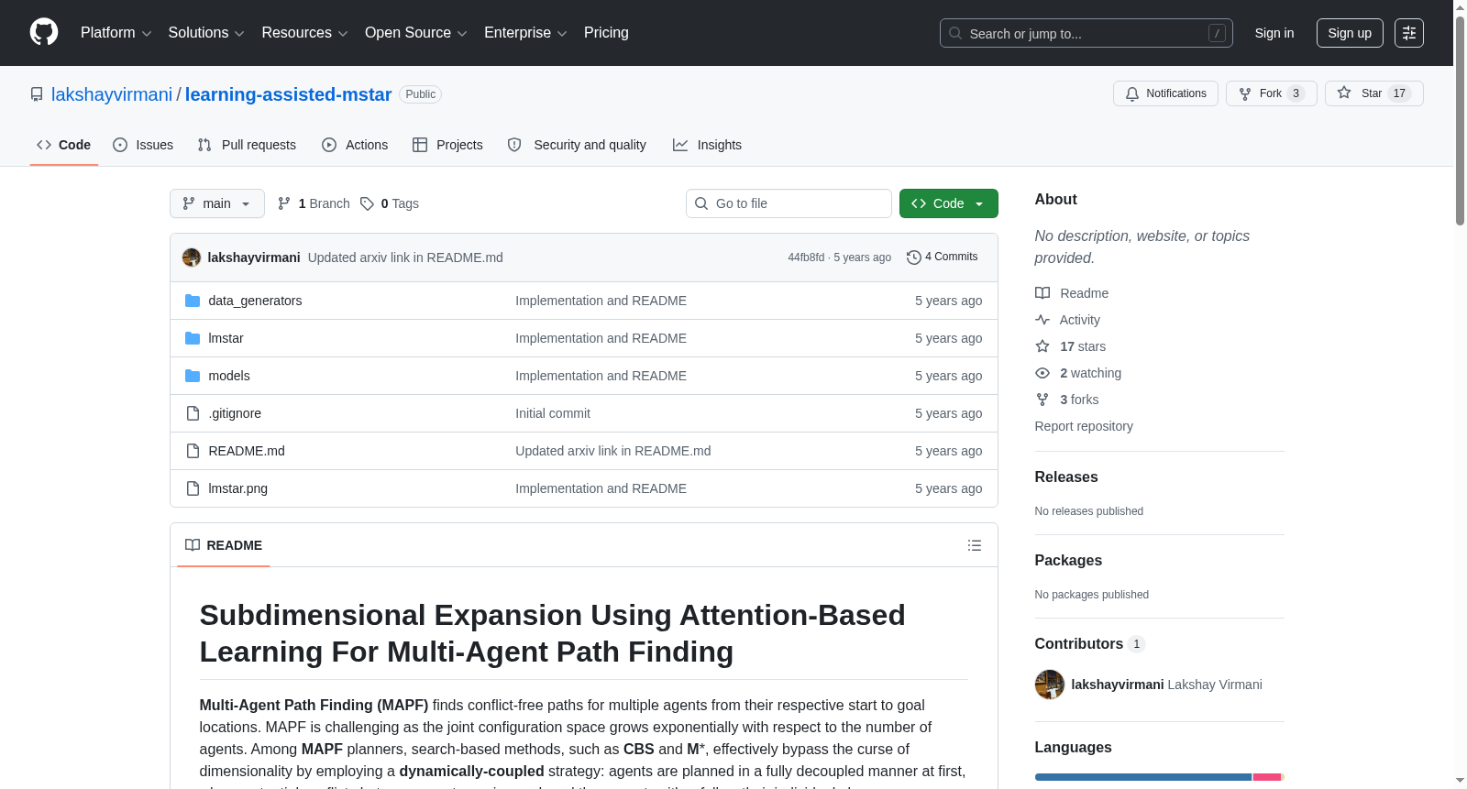
Task: Star the learning-assisted-mstar repository
Action: click(1373, 93)
